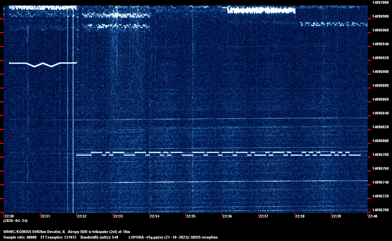The image size is (392, 241).
Task: Pick the 22:38 time axis marker
Action: click(300, 216)
